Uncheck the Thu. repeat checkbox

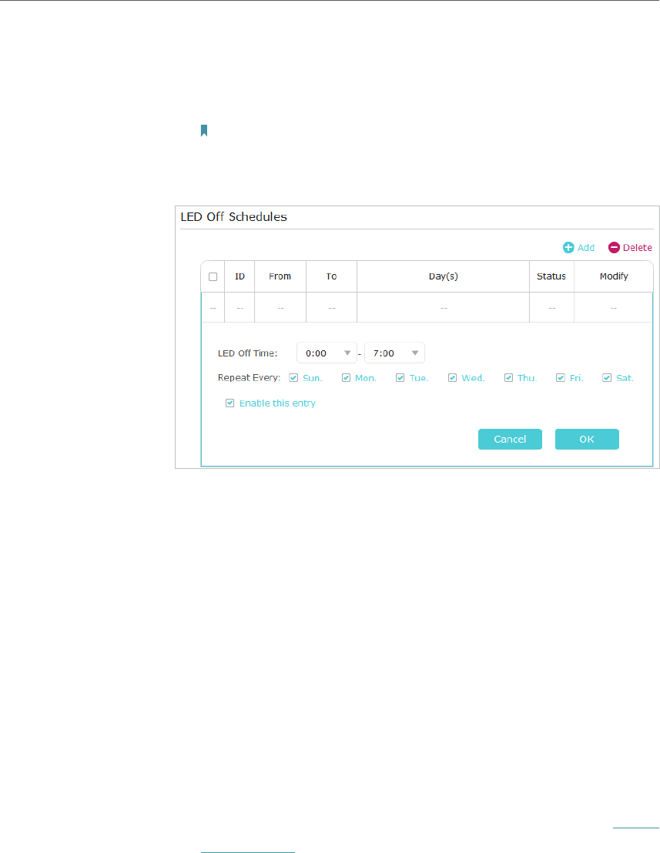pyautogui.click(x=508, y=377)
